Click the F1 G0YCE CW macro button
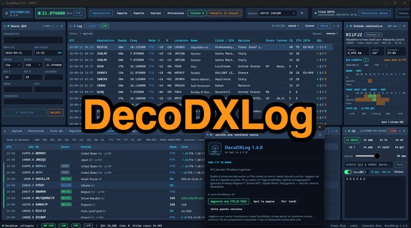 tap(352, 140)
